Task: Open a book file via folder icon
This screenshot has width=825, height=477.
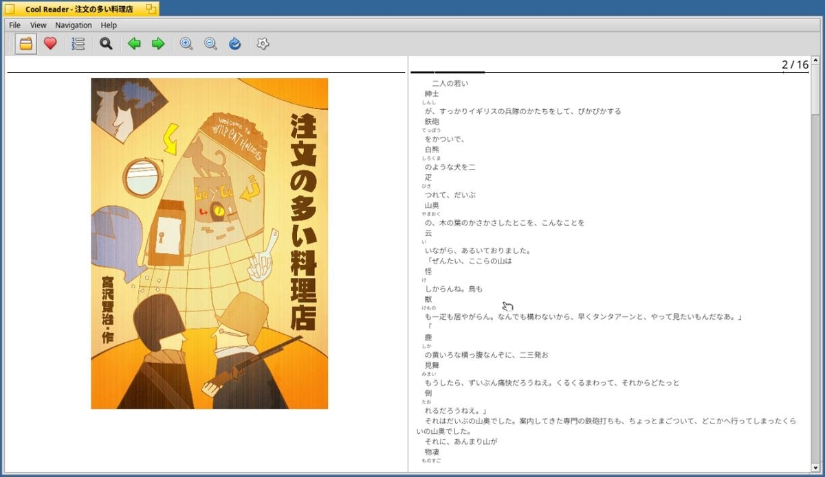Action: pos(26,44)
